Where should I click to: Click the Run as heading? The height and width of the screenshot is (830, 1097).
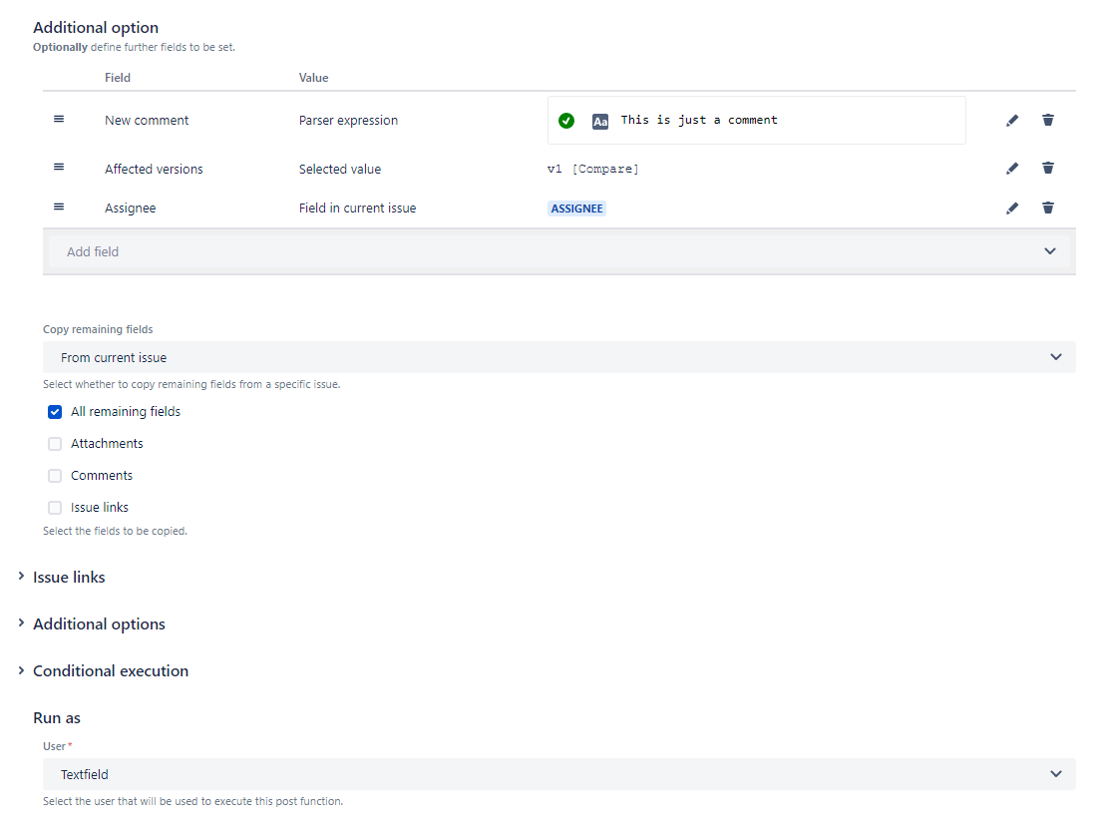pos(57,718)
